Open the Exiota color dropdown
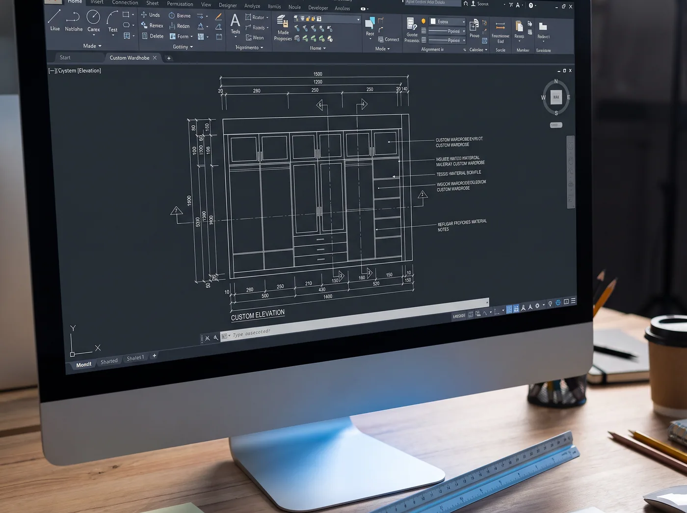687x513 pixels. (447, 22)
